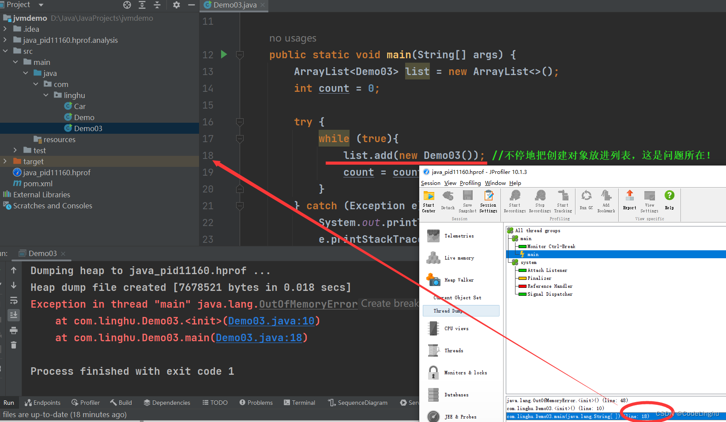Click JProfiler Start Center icon
Image resolution: width=726 pixels, height=422 pixels.
click(429, 202)
